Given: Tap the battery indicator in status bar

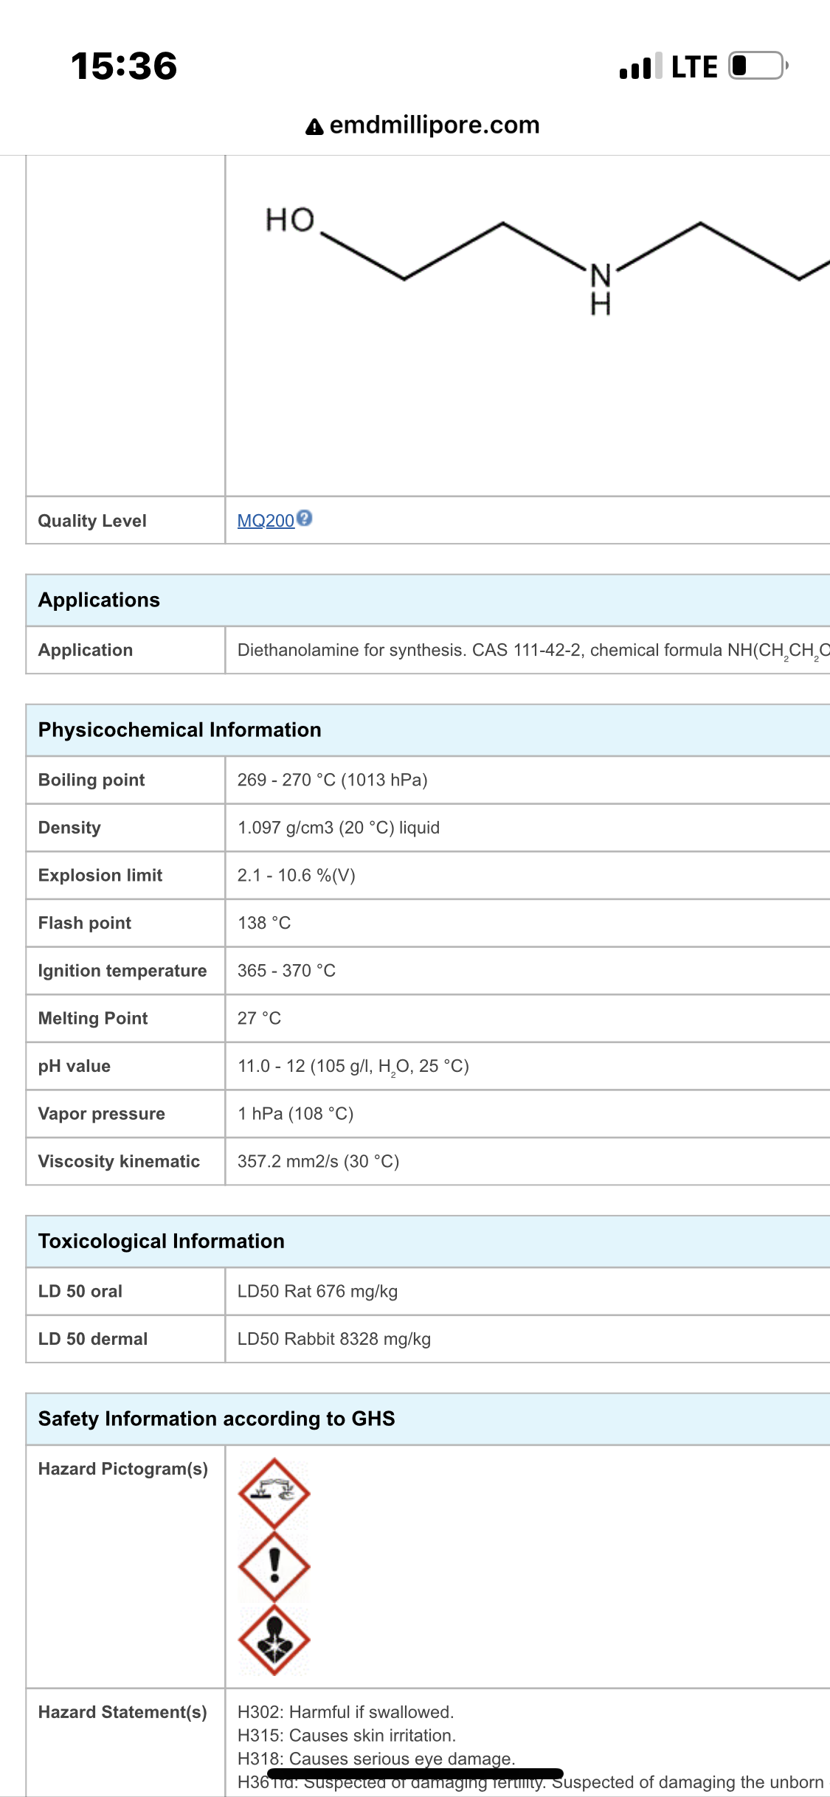Looking at the screenshot, I should [758, 66].
